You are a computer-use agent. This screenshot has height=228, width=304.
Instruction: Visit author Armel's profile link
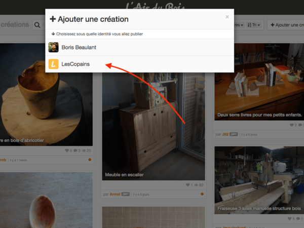[x=115, y=194]
